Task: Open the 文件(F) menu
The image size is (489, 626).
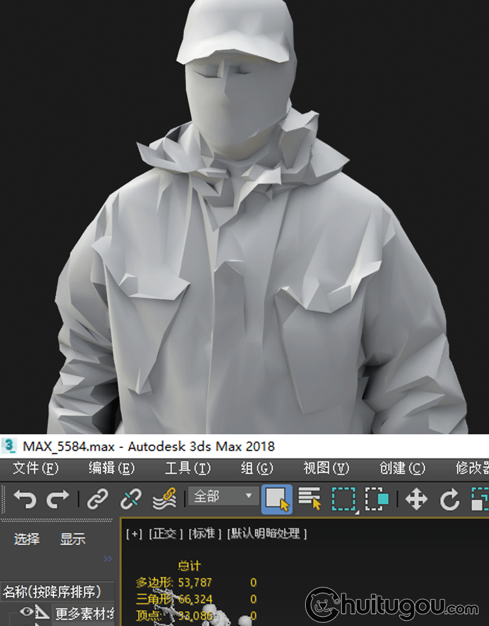Action: coord(35,468)
